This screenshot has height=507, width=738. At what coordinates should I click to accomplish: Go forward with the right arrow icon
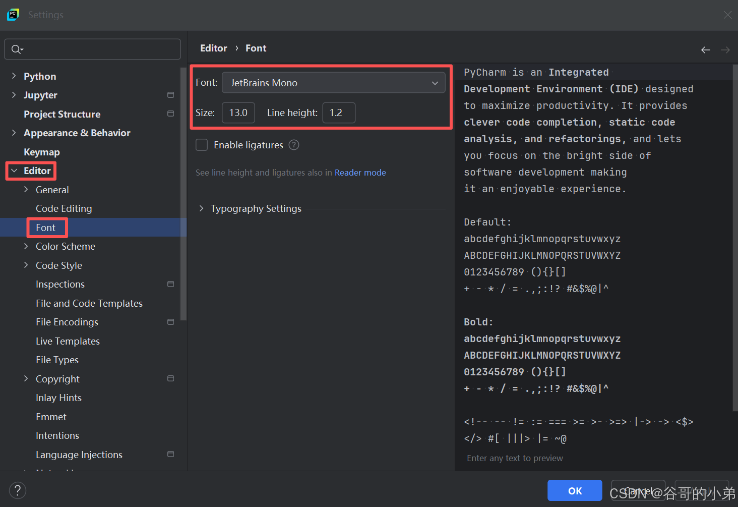pos(725,49)
